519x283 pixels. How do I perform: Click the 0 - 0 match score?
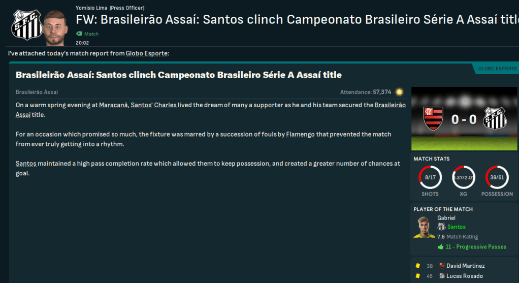point(464,119)
